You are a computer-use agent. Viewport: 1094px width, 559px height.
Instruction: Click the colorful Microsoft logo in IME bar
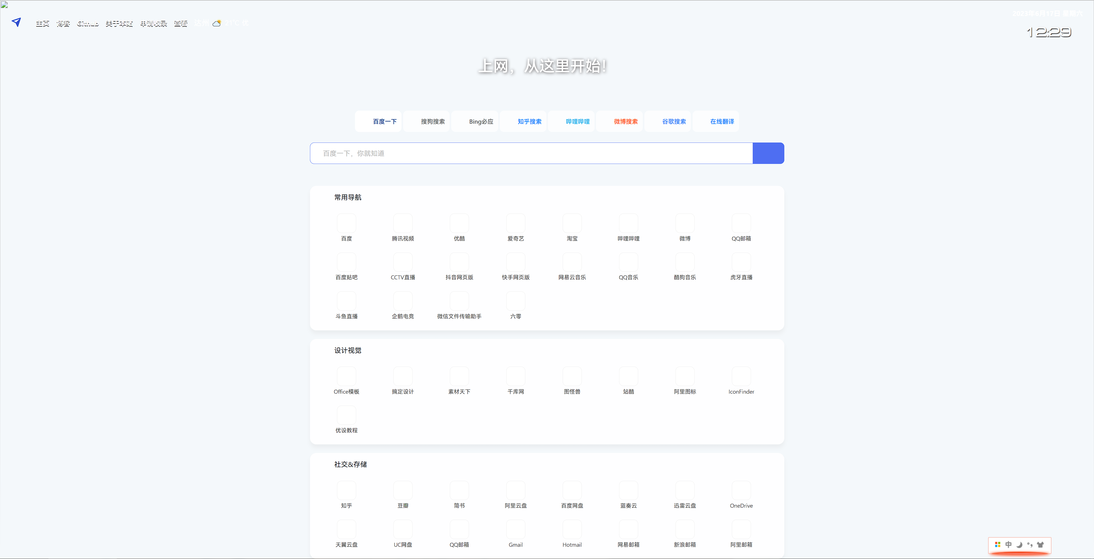(998, 544)
